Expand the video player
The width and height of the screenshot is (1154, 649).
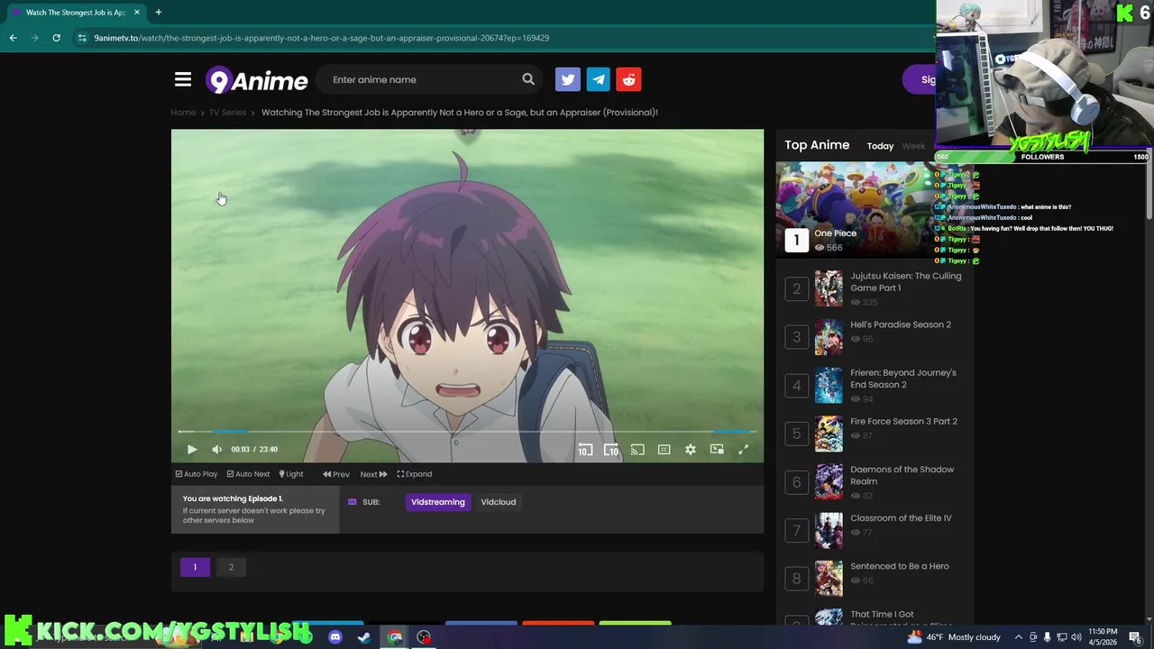pyautogui.click(x=415, y=474)
